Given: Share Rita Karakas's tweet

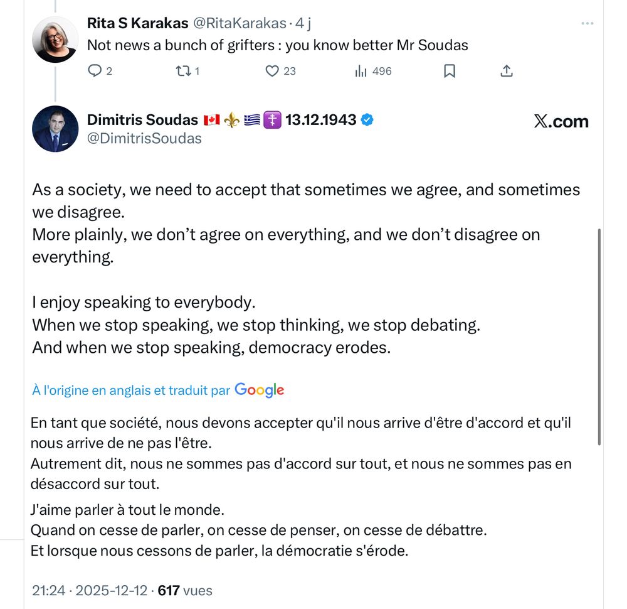Looking at the screenshot, I should 507,71.
